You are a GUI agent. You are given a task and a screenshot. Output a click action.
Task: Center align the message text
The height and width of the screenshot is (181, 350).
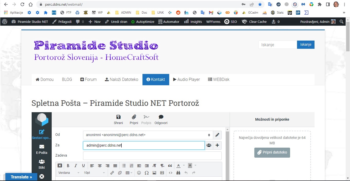pos(100,166)
